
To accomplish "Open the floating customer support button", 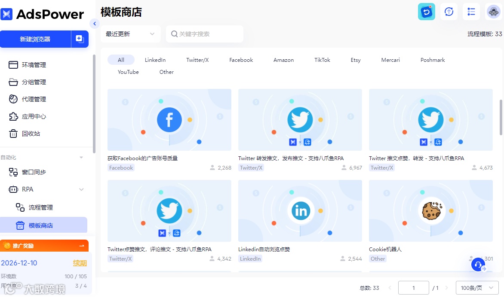I will [x=478, y=265].
